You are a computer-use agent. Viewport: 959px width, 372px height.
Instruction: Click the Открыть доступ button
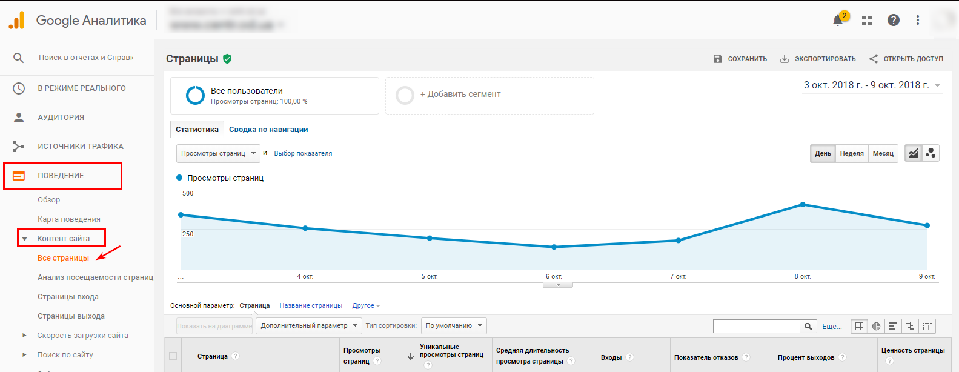(x=906, y=59)
